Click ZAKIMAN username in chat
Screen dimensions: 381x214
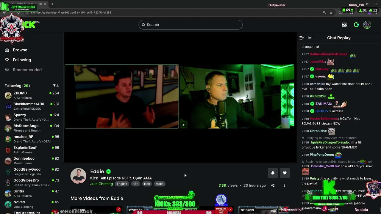pyautogui.click(x=323, y=104)
